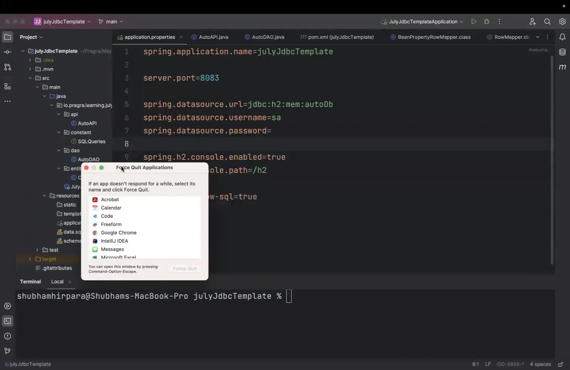
Task: Close the Local terminal session tab
Action: pyautogui.click(x=69, y=282)
